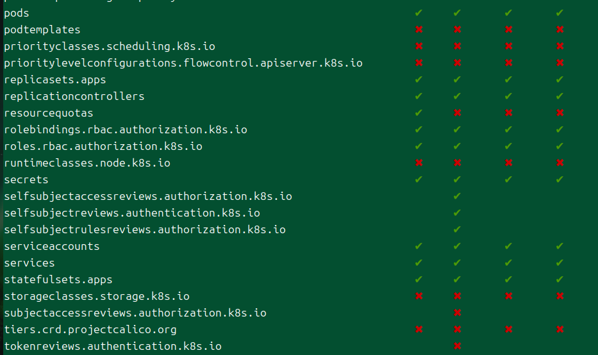Click the first-column red cross for tiers.crd.projectcalico.org
This screenshot has width=598, height=355.
[419, 329]
